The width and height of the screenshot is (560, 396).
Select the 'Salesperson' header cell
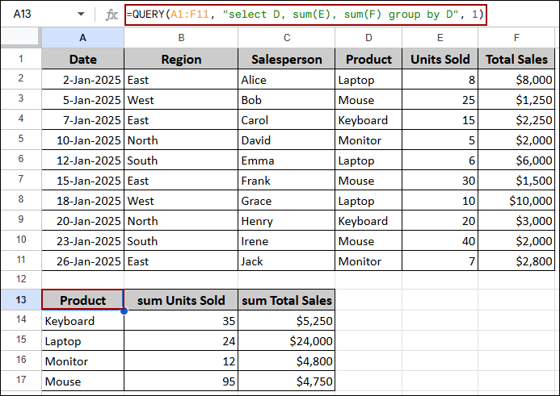point(286,59)
